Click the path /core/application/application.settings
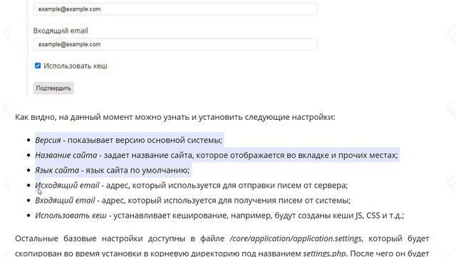456x257 pixels. tap(296, 238)
